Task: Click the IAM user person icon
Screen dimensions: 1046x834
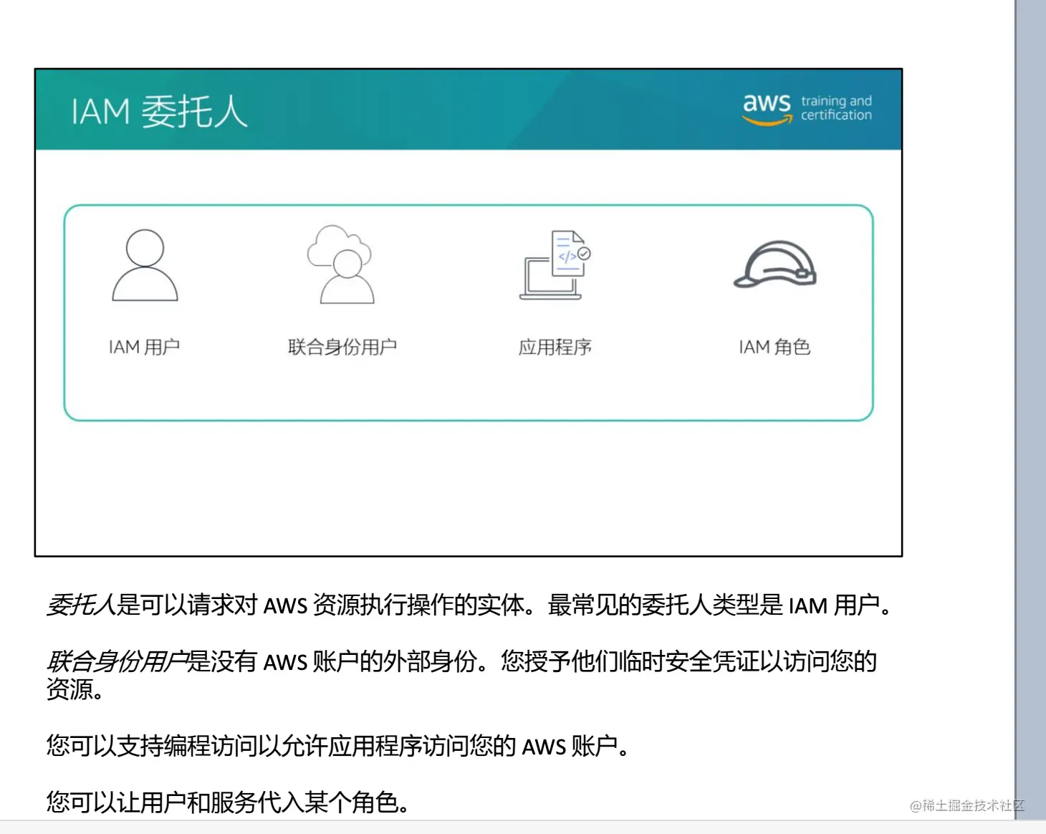Action: [145, 265]
